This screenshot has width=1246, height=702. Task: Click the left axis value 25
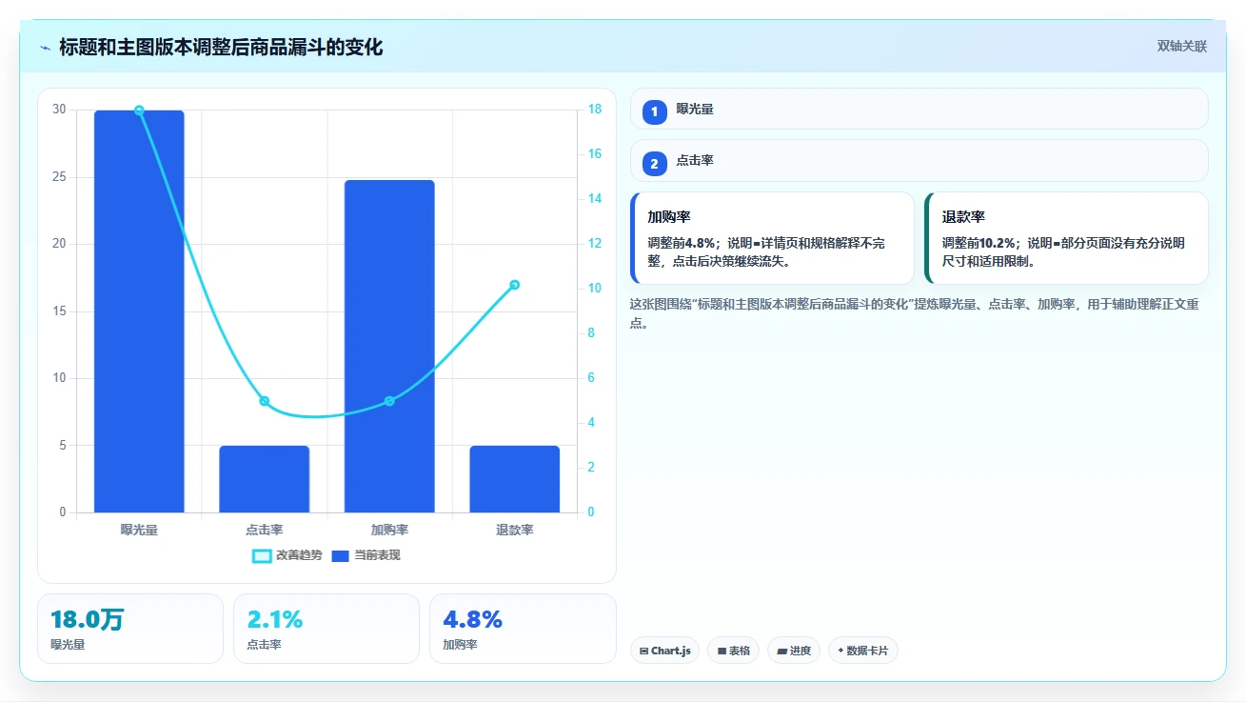point(60,177)
